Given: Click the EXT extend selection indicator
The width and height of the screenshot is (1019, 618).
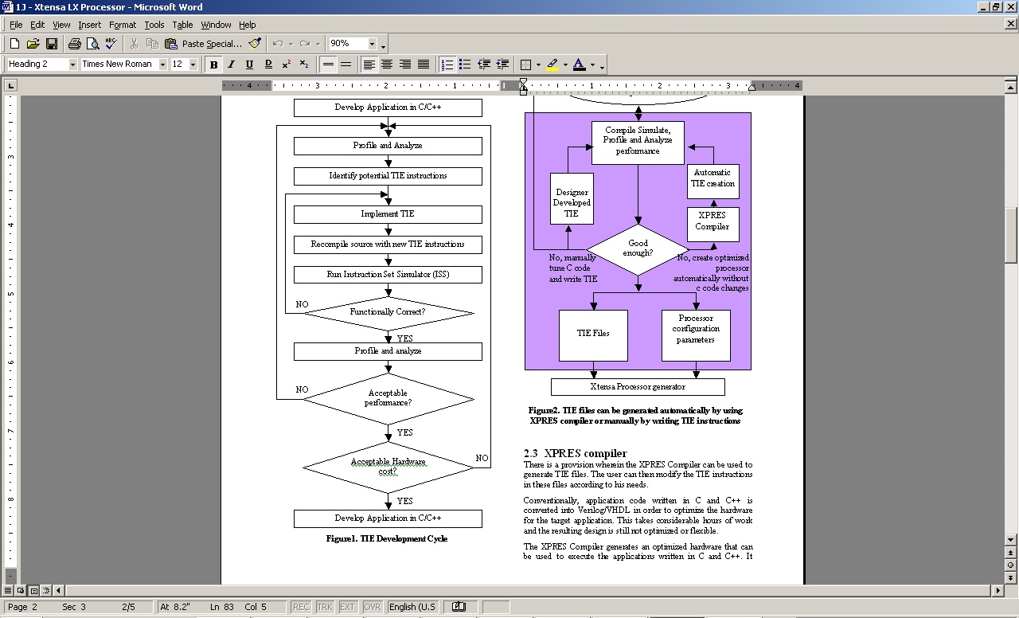Looking at the screenshot, I should click(x=348, y=607).
